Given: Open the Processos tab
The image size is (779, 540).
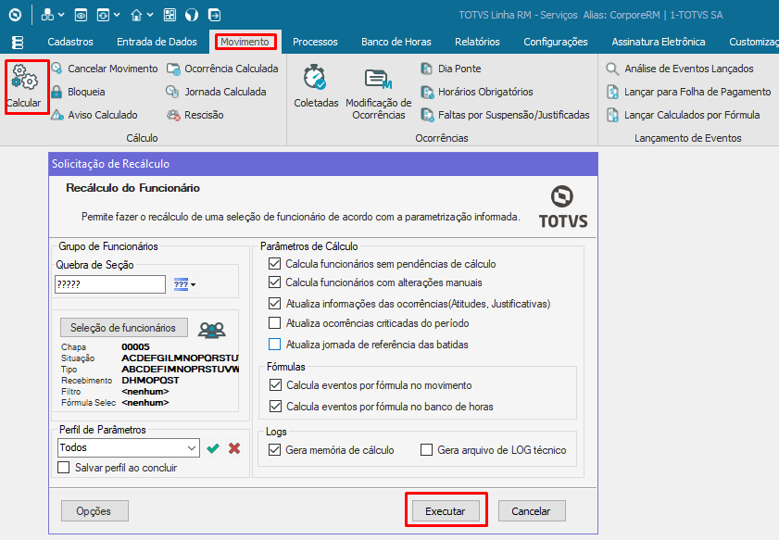Looking at the screenshot, I should pos(315,42).
